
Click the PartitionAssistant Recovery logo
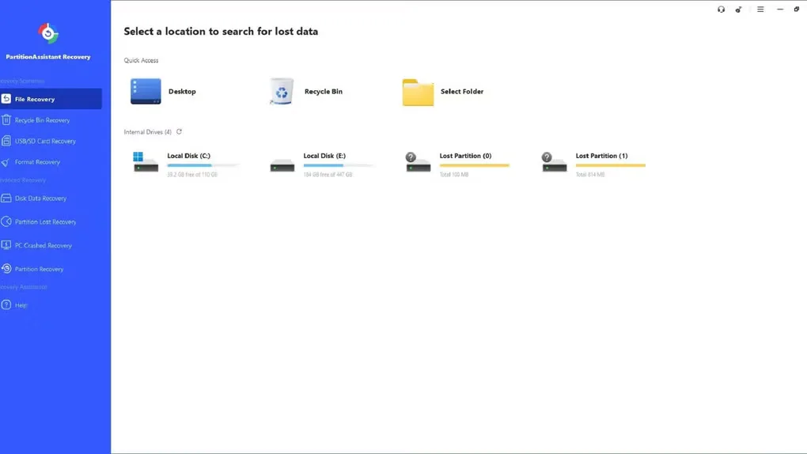(x=48, y=33)
